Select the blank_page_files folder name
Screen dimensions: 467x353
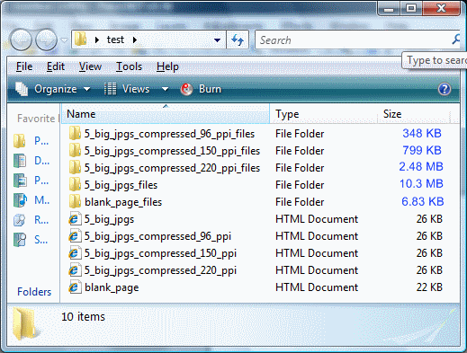pos(123,202)
